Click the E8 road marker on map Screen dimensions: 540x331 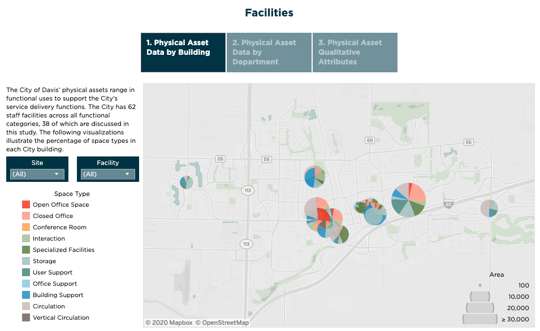pyautogui.click(x=370, y=141)
